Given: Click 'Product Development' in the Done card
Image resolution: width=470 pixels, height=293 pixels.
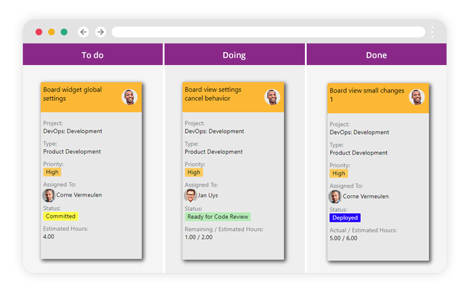Looking at the screenshot, I should (358, 153).
